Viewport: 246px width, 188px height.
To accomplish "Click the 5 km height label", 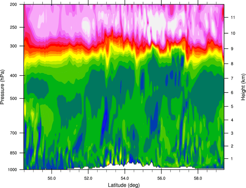I will pyautogui.click(x=232, y=106).
